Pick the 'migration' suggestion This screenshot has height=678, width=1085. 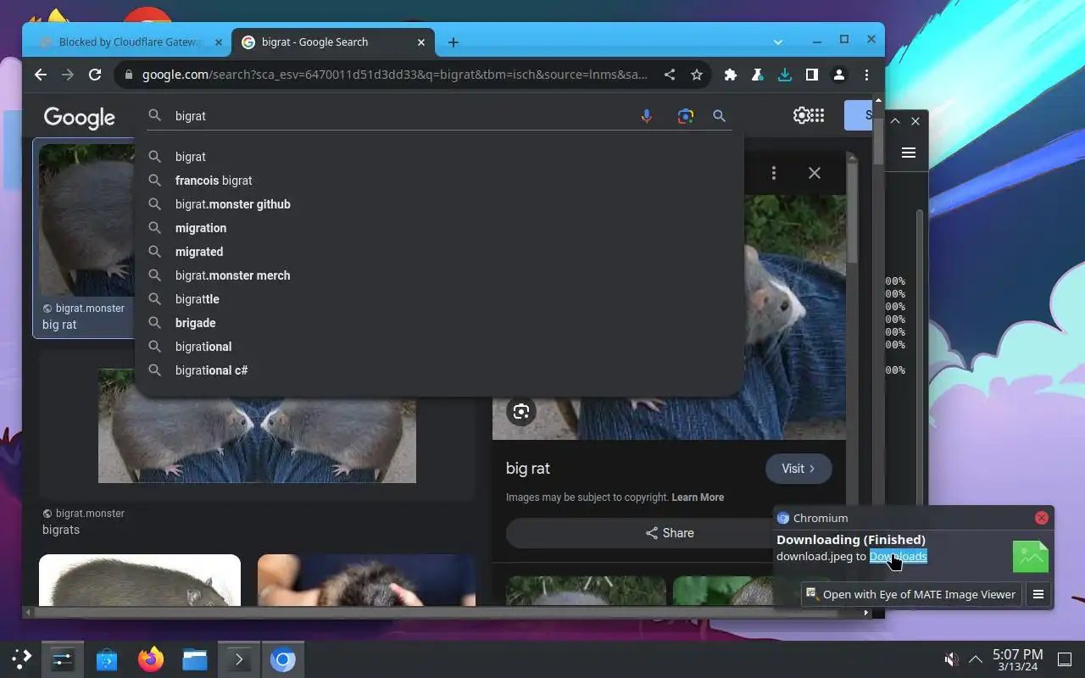(438, 228)
